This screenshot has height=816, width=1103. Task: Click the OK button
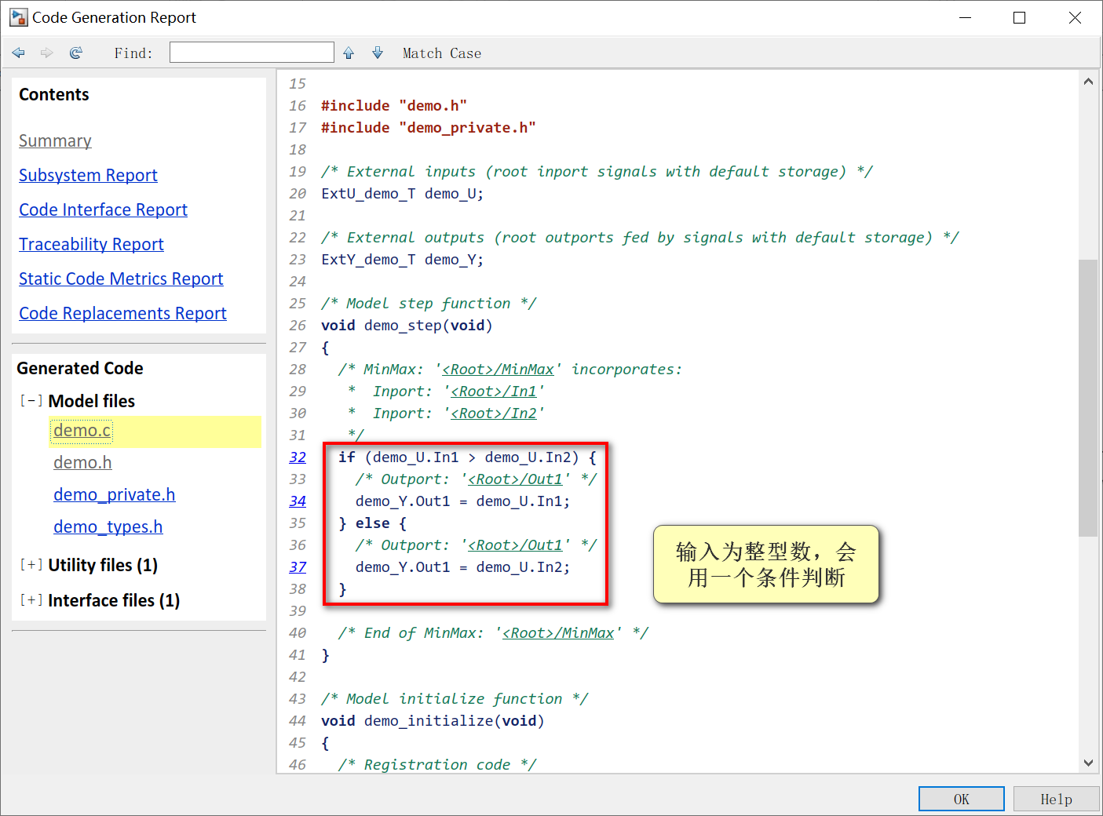pos(962,799)
